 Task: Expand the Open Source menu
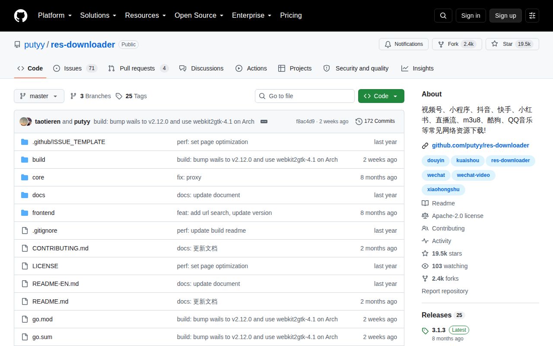tap(199, 15)
